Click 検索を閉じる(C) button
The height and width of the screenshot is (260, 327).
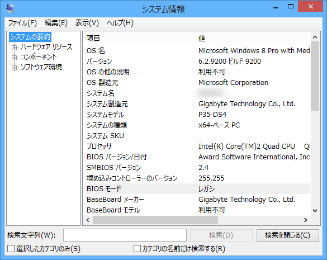pyautogui.click(x=287, y=235)
